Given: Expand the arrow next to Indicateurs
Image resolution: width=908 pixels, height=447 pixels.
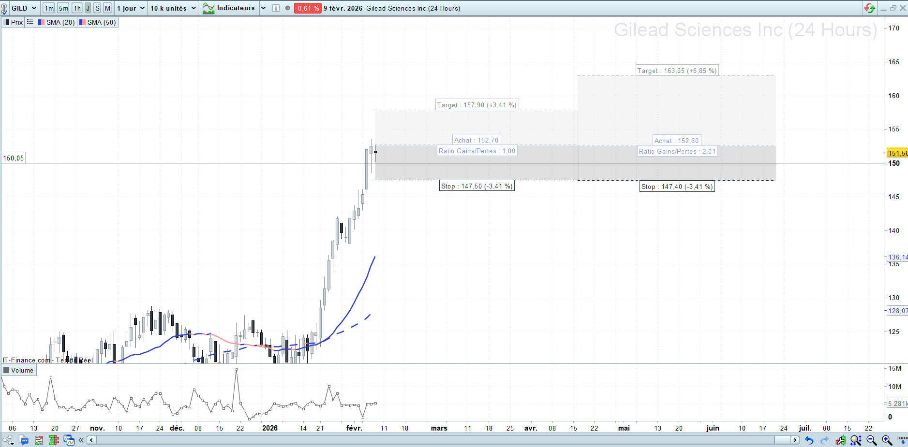Looking at the screenshot, I should 263,8.
